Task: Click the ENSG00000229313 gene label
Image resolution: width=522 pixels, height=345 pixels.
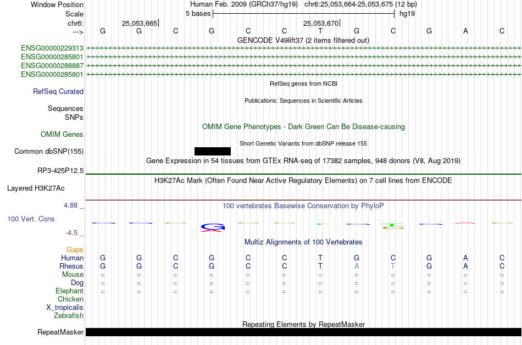Action: click(x=52, y=48)
